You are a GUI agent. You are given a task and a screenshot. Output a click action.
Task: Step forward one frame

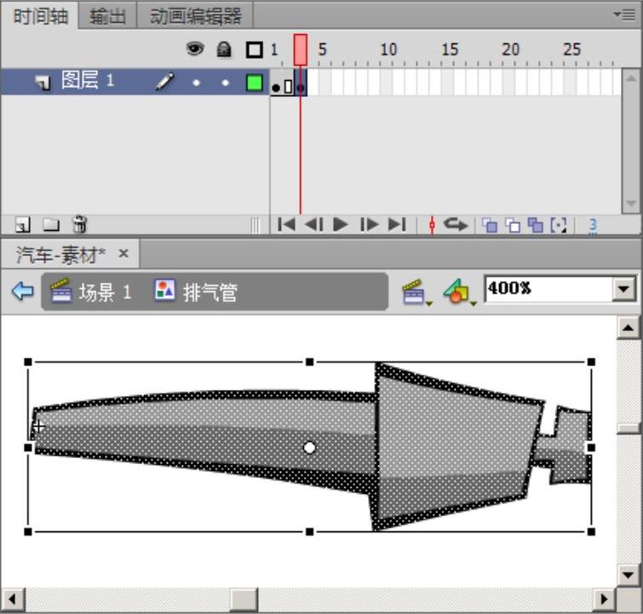369,225
